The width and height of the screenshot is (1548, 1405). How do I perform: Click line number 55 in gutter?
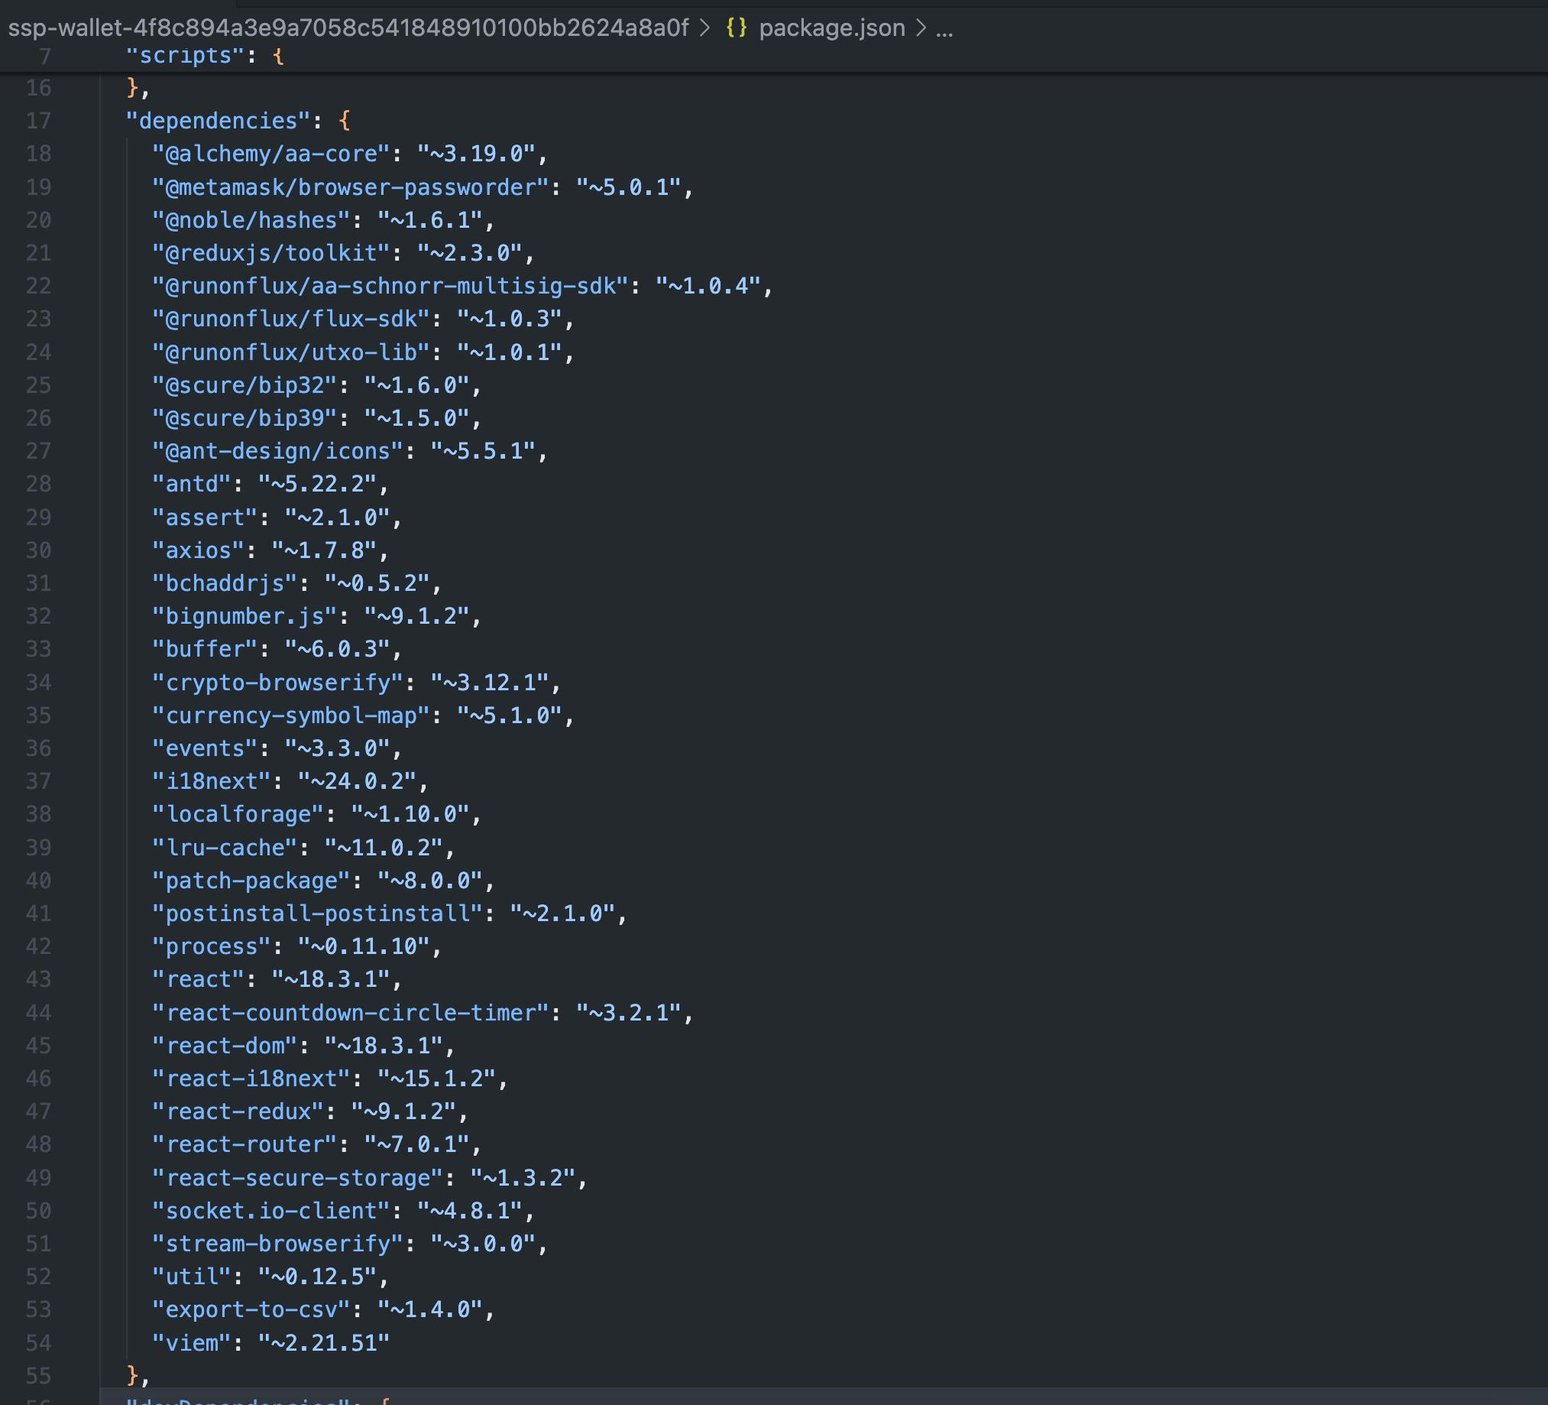pos(38,1376)
